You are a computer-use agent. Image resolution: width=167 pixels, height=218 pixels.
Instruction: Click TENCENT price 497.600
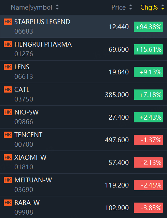pos(117,140)
